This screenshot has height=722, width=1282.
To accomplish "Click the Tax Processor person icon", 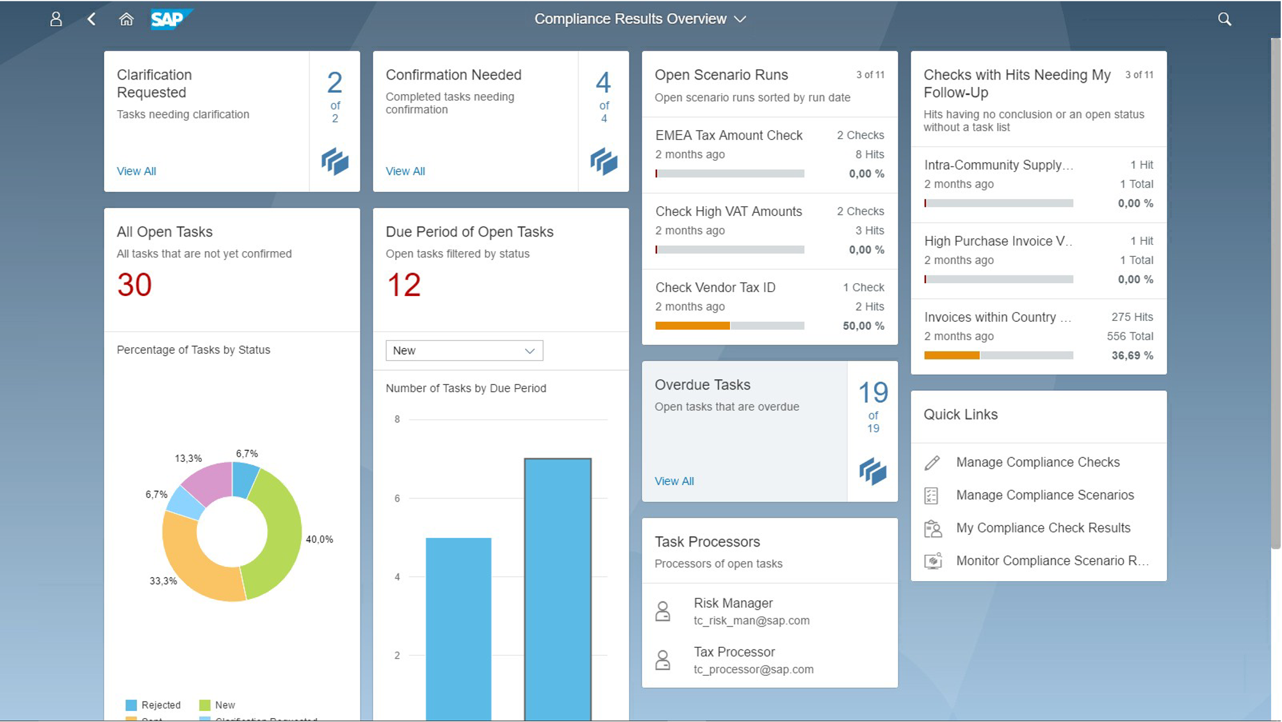I will [x=663, y=660].
